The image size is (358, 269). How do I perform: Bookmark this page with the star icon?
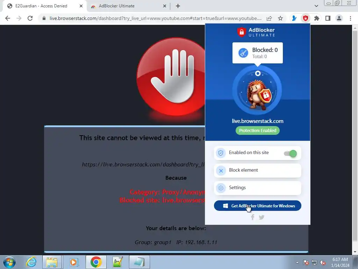coord(280,18)
